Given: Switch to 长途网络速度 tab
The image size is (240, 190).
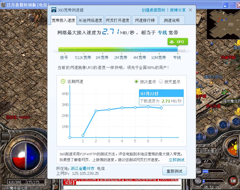Looking at the screenshot, I should point(90,20).
